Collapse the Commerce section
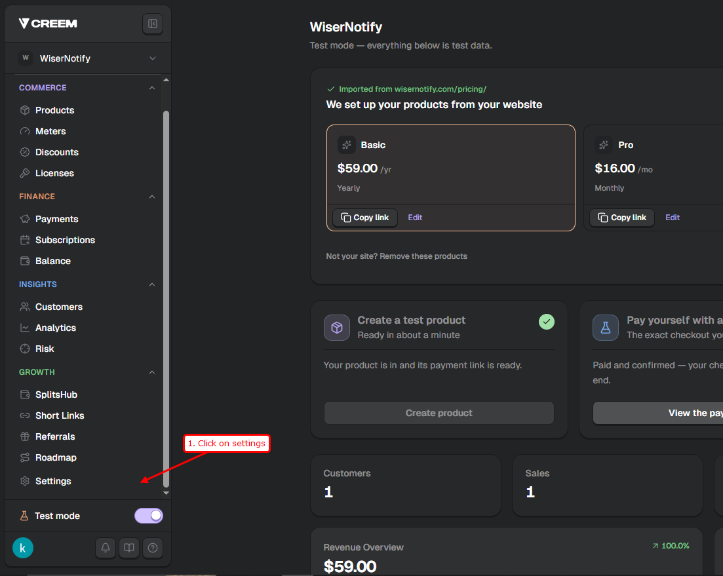 pos(151,88)
